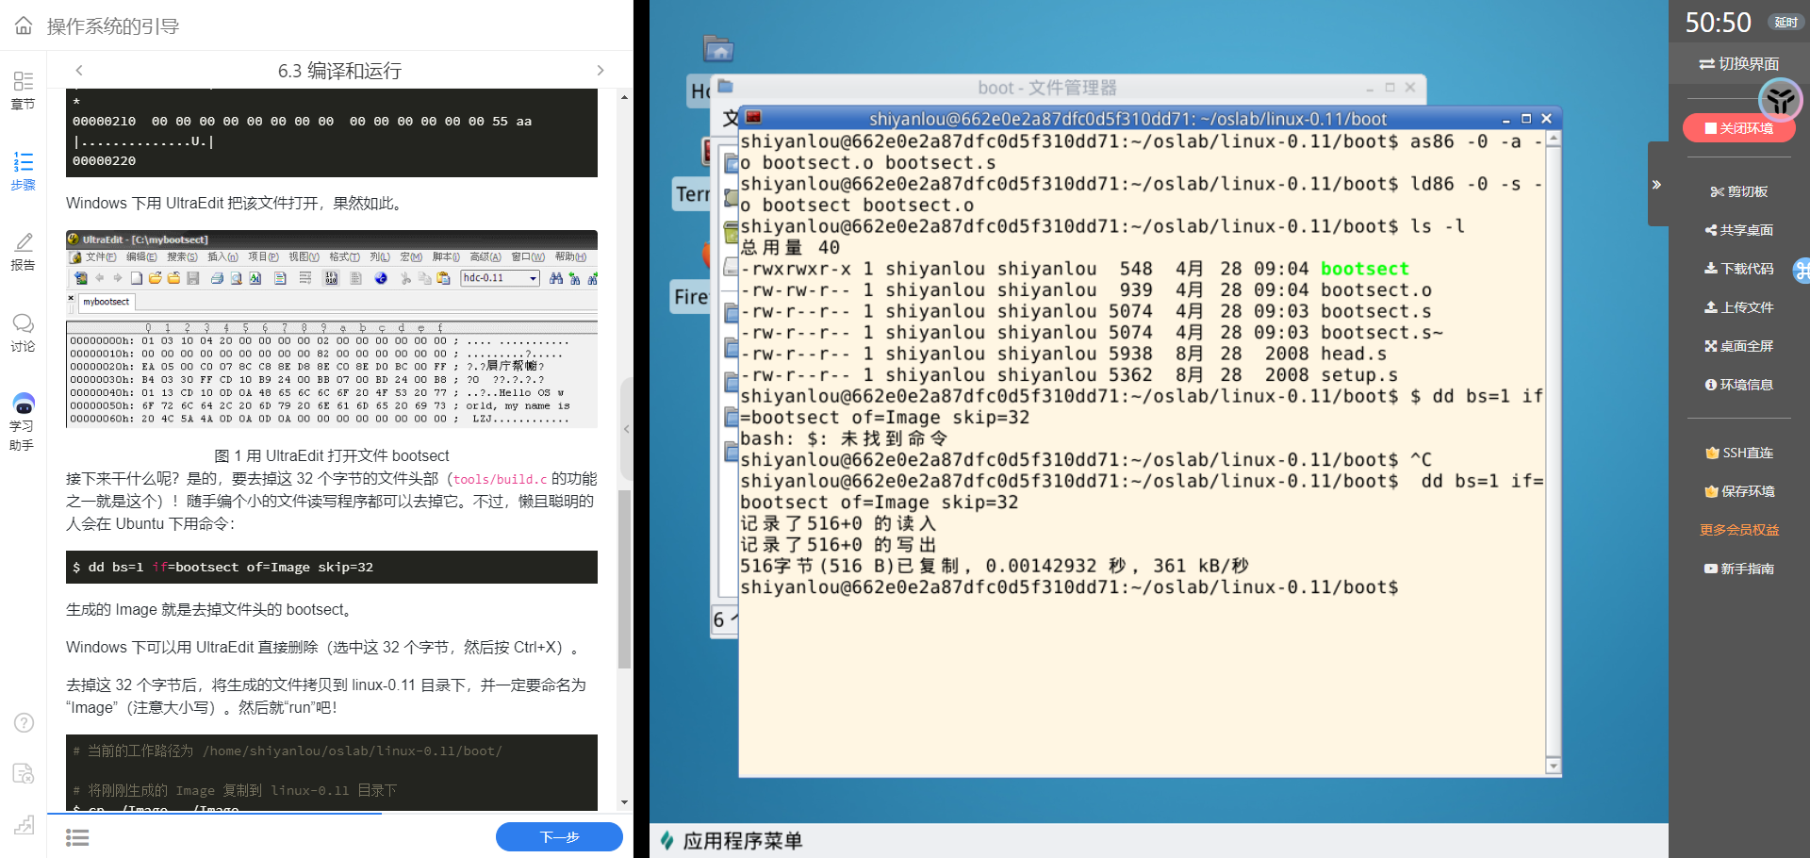
Task: Toggle 切换界面 to switch the interface
Action: tap(1738, 63)
